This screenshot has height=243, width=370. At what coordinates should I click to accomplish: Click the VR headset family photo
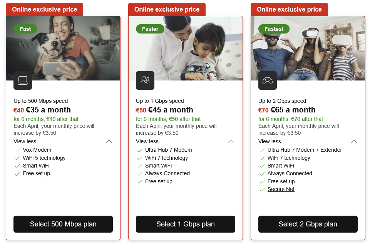coord(308,49)
